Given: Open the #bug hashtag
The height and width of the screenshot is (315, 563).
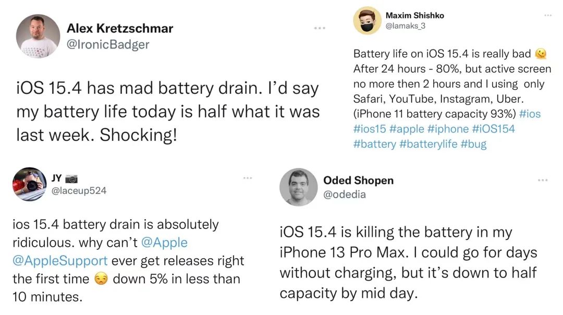Looking at the screenshot, I should [473, 144].
